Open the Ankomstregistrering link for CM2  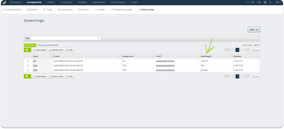[165, 66]
